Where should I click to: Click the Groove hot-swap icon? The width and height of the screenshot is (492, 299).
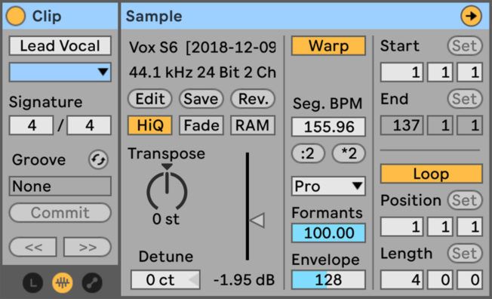coord(98,160)
